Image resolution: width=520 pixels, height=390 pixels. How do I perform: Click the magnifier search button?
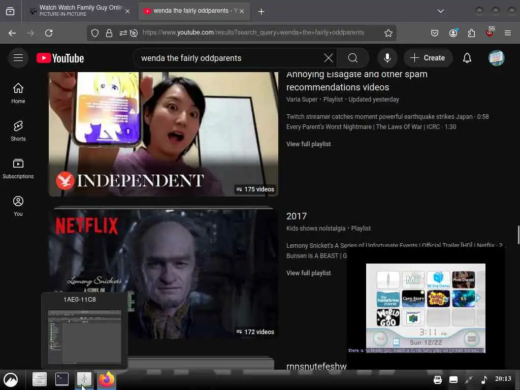click(353, 58)
